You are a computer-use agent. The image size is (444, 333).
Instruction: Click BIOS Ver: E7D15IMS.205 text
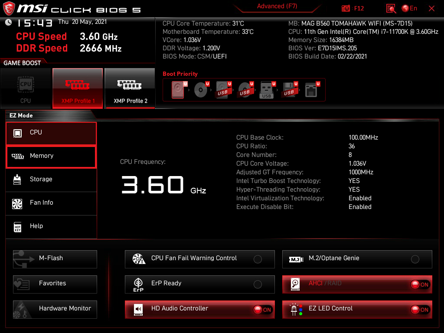pos(323,48)
